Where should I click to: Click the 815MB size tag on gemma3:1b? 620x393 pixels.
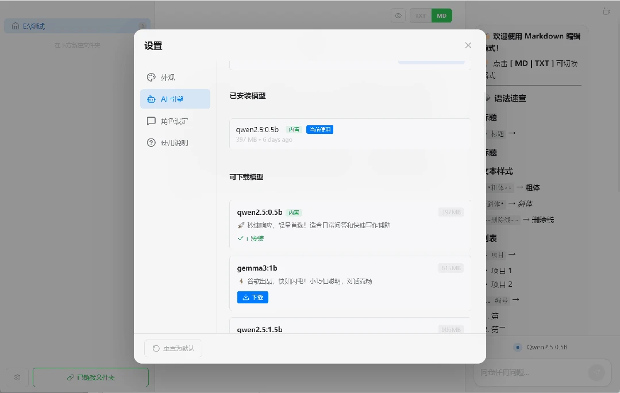click(x=450, y=268)
